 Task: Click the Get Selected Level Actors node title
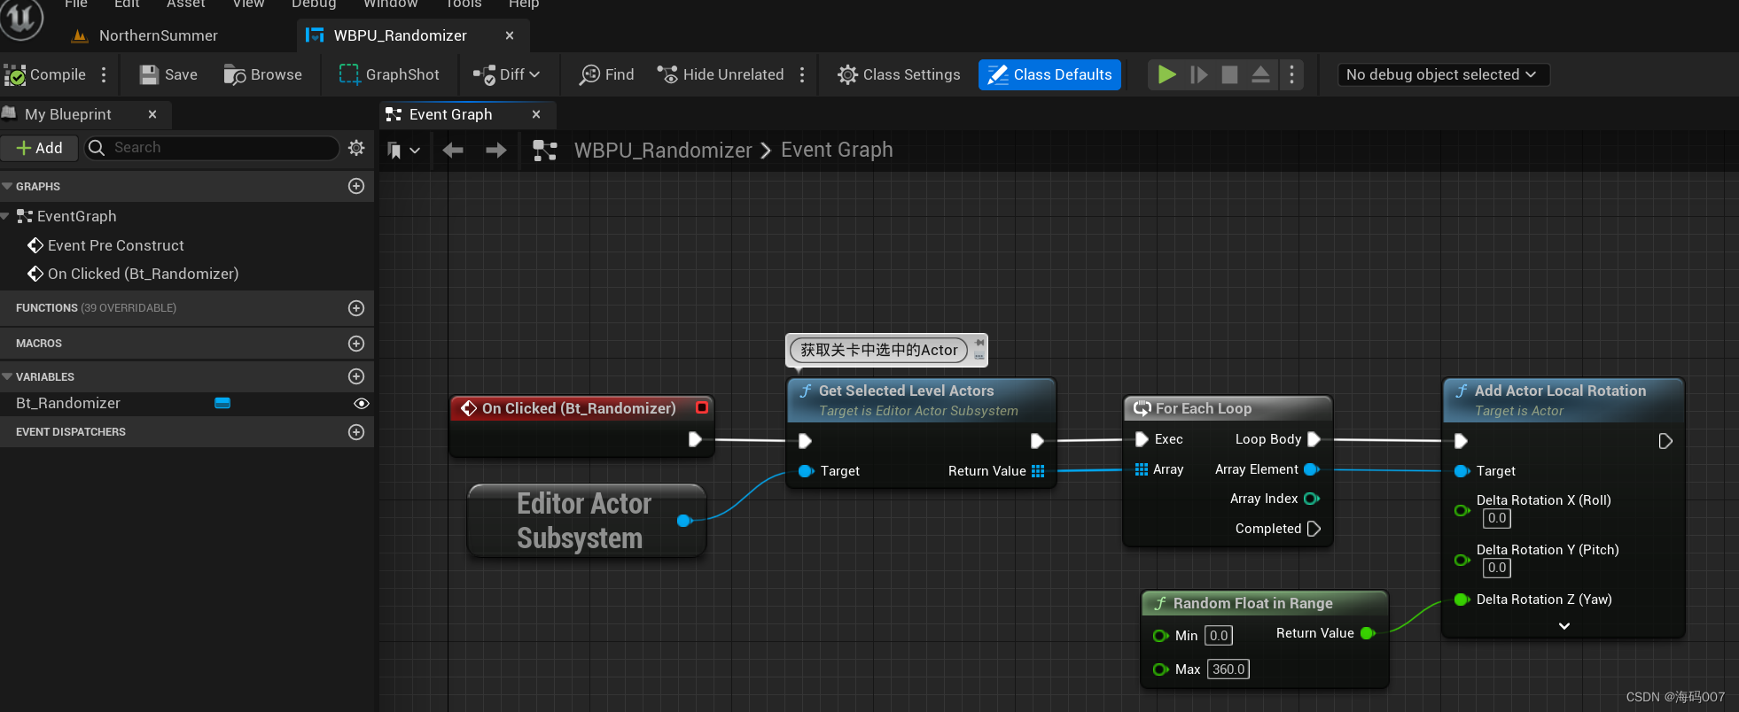tap(906, 391)
